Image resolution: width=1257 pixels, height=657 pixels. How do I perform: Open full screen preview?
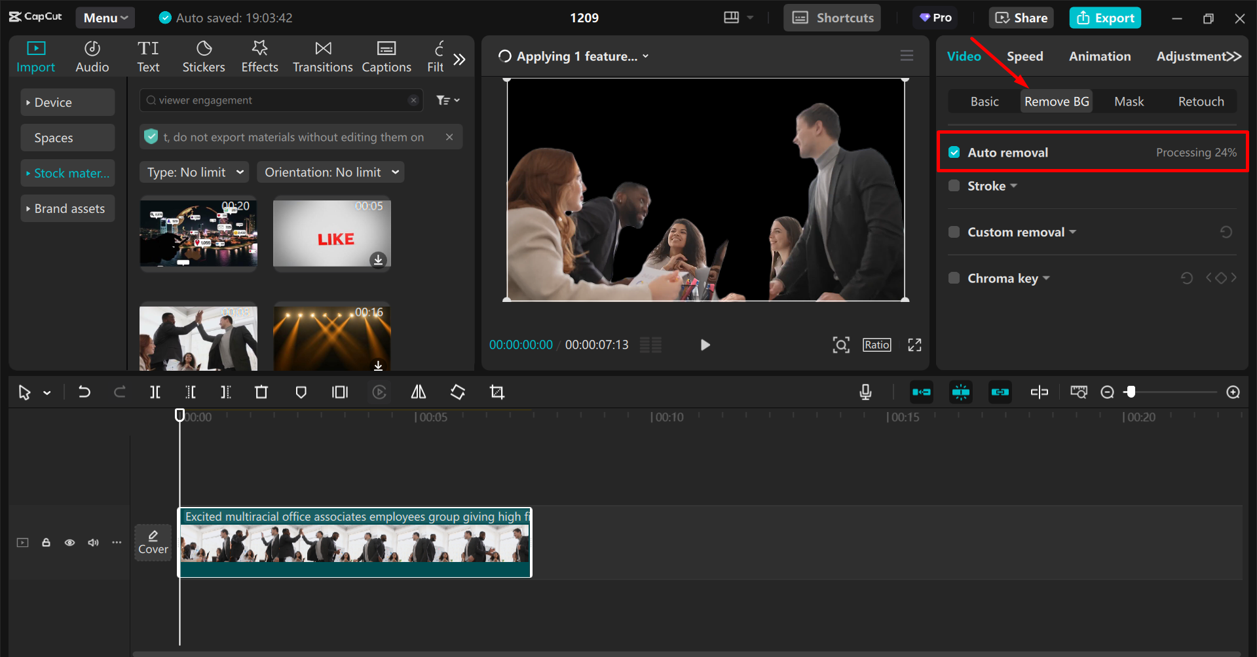coord(914,345)
